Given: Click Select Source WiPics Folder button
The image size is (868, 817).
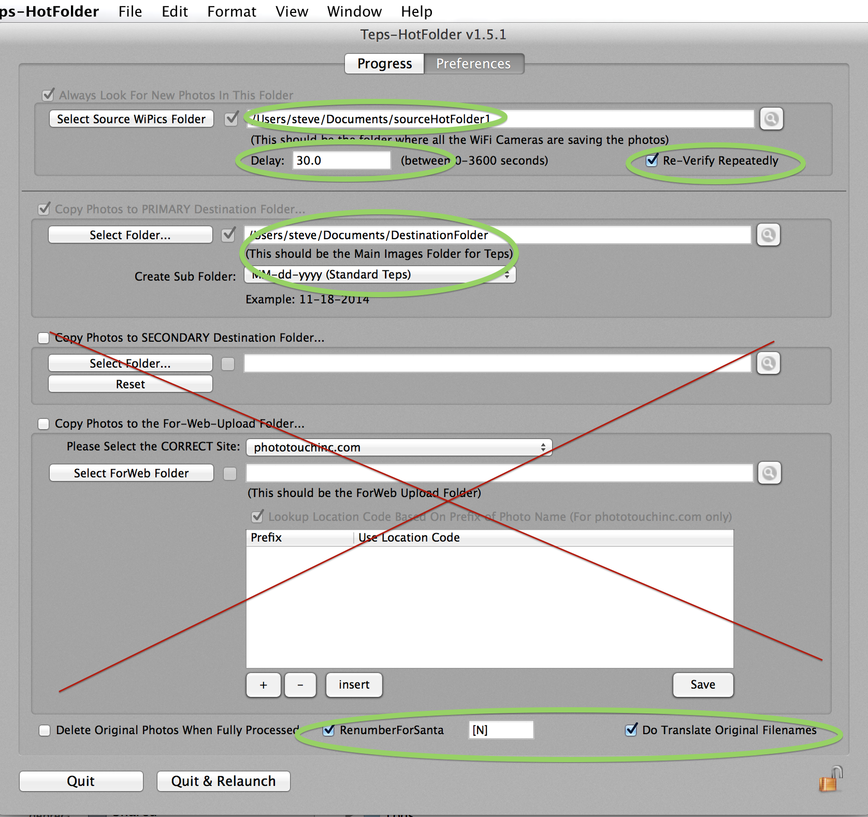Looking at the screenshot, I should click(x=132, y=119).
